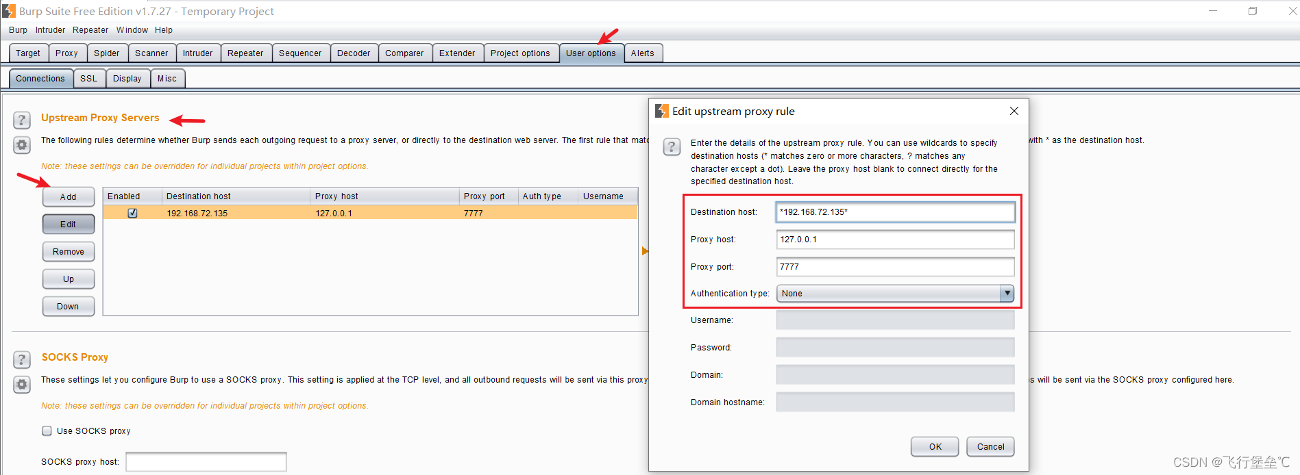The height and width of the screenshot is (475, 1300).
Task: Click the disabled Password field in dialog
Action: coord(895,348)
